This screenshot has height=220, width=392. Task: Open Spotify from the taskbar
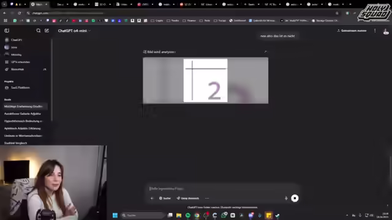(188, 215)
